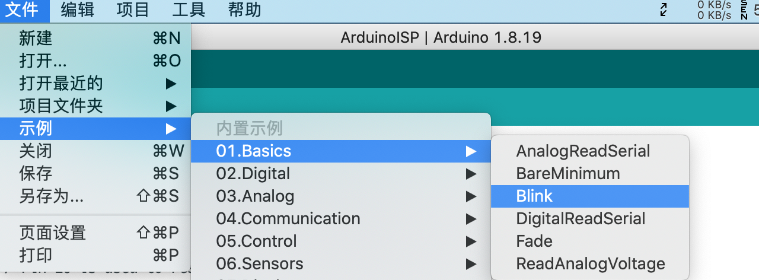Open the 项目文件夹 sketchbook submenu
Viewport: 759px width, 280px height.
tap(95, 106)
